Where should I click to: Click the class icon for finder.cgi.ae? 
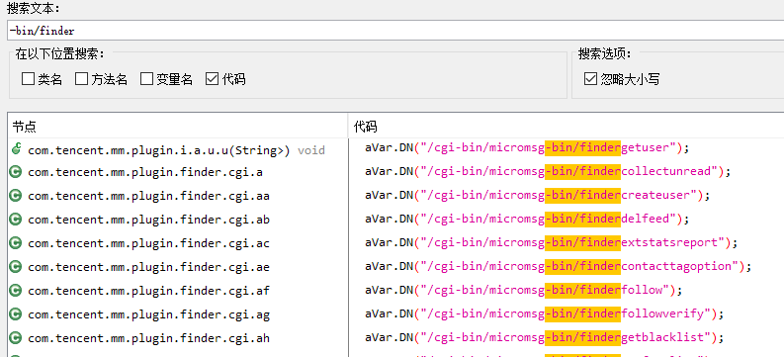pyautogui.click(x=16, y=267)
